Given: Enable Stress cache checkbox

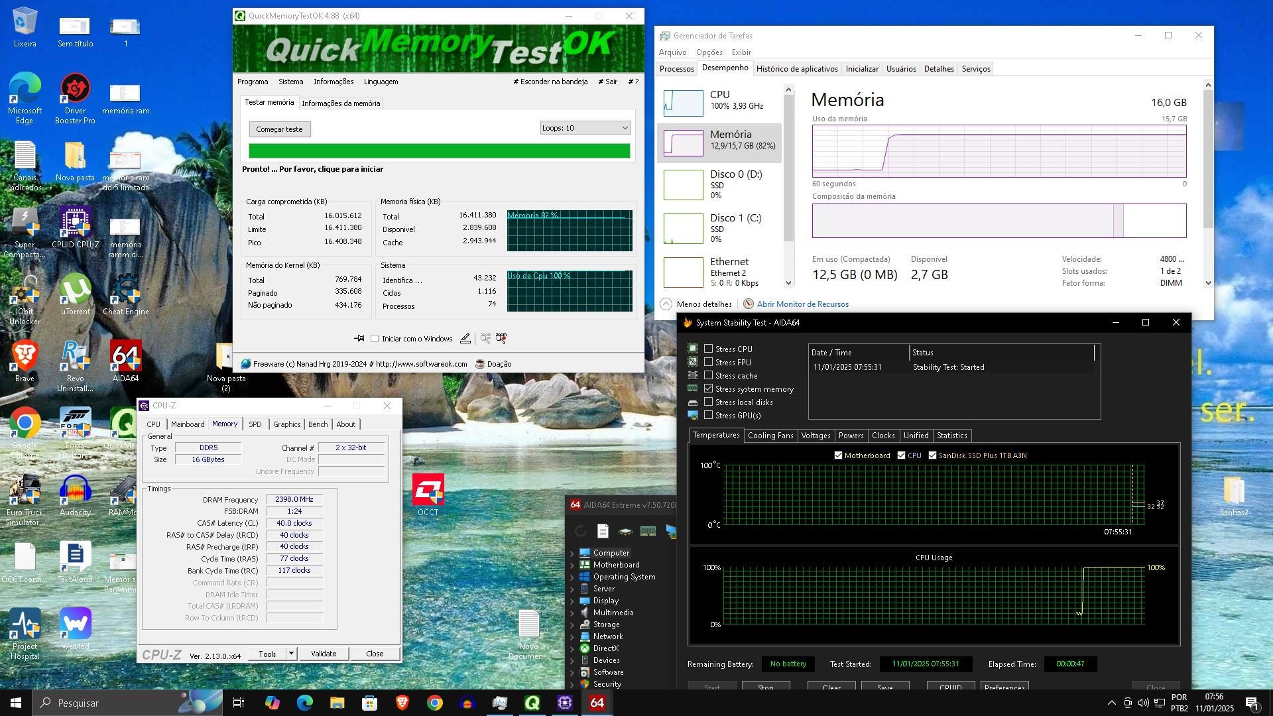Looking at the screenshot, I should [708, 375].
